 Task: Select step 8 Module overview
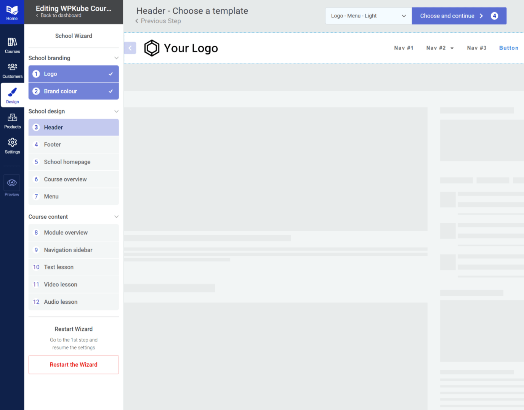pyautogui.click(x=74, y=232)
